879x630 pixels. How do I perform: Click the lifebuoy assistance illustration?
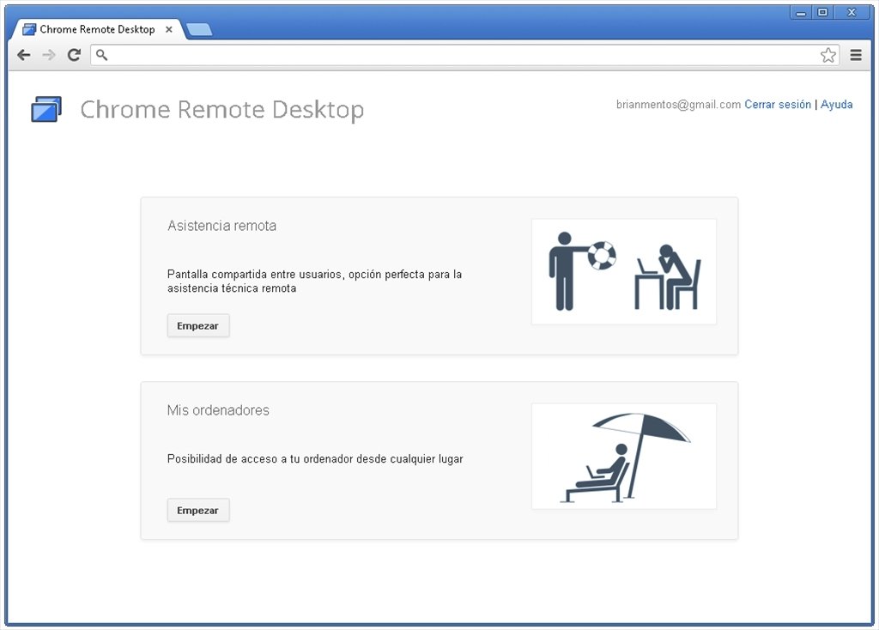pyautogui.click(x=624, y=271)
